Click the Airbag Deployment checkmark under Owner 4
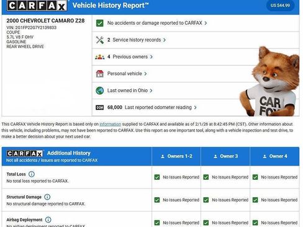This screenshot has height=227, width=303. pos(255,223)
